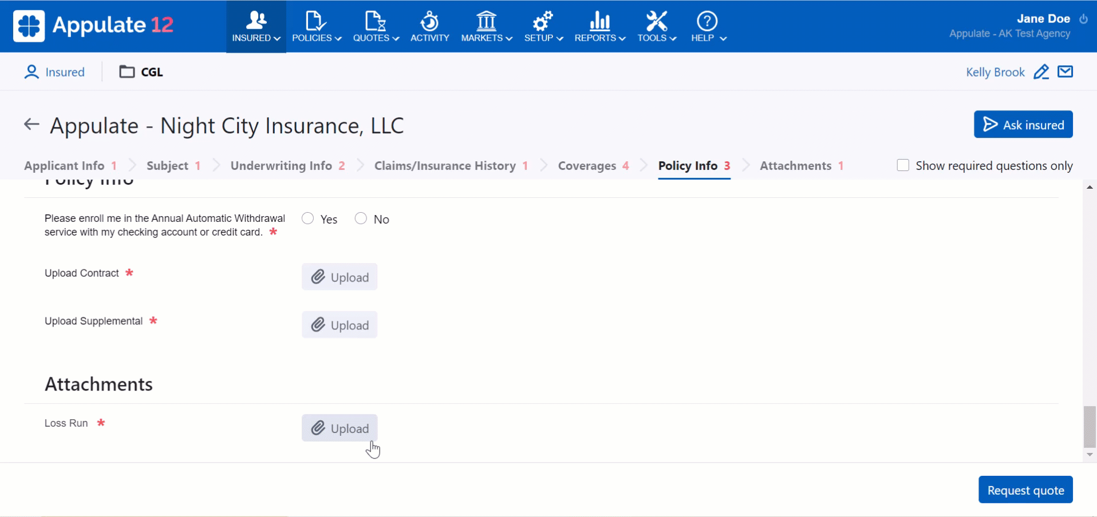Click paperclip icon for Loss Run upload
This screenshot has height=517, width=1097.
tap(318, 428)
